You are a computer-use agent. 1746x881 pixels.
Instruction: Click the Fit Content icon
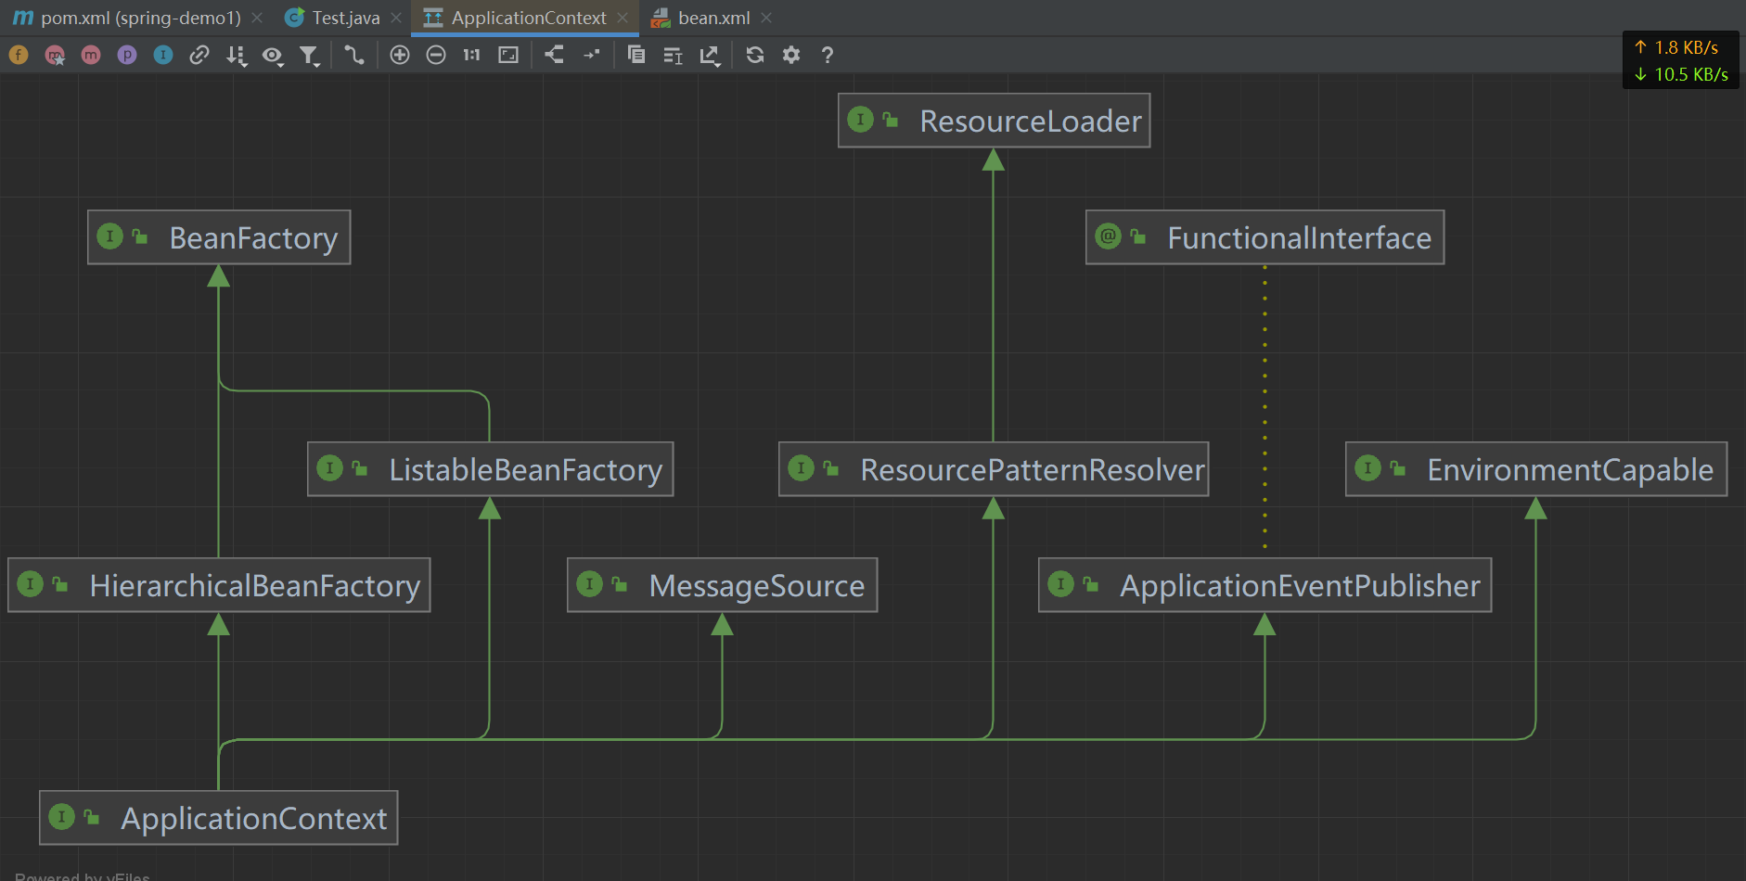(508, 56)
